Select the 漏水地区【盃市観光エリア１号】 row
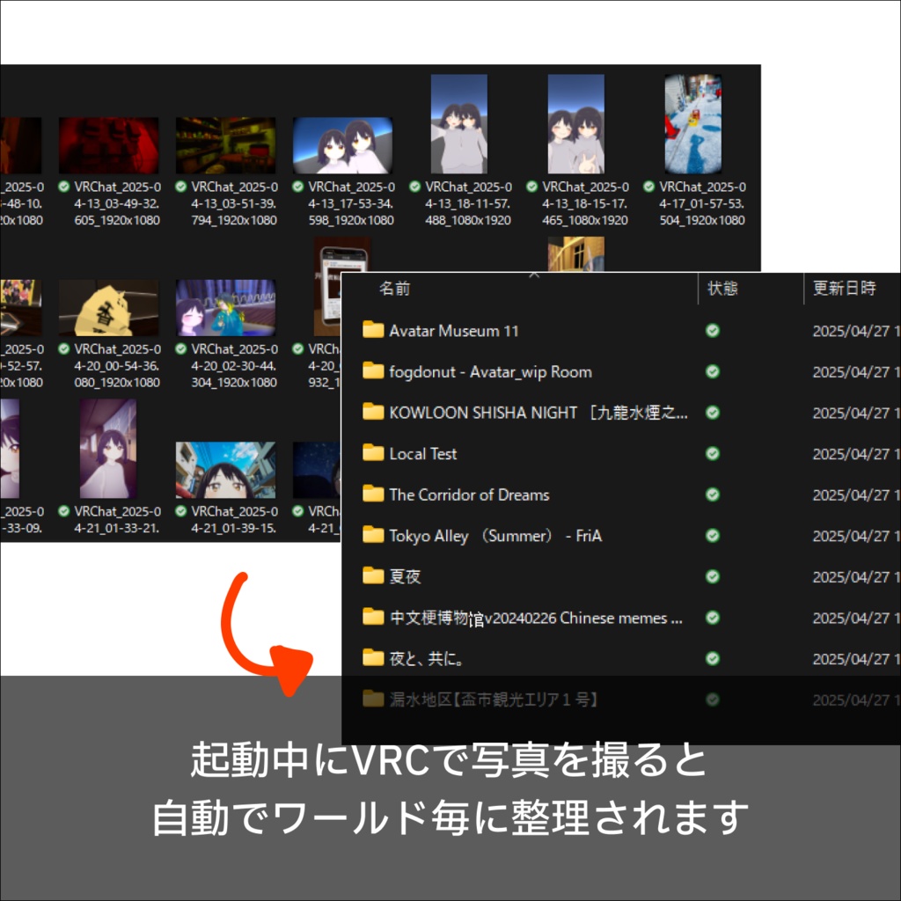 coord(493,699)
